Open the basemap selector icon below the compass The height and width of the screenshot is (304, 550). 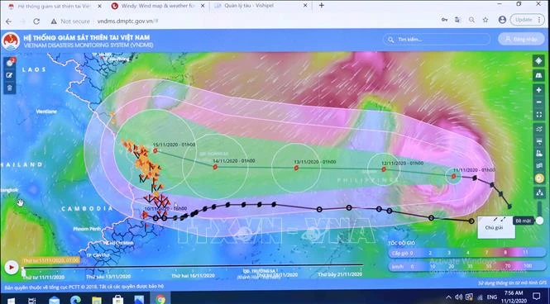(x=538, y=74)
